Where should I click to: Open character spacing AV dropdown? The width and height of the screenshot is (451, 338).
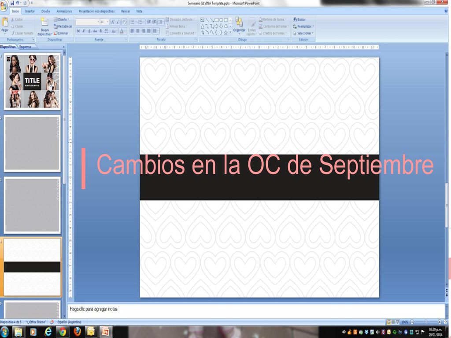click(107, 31)
